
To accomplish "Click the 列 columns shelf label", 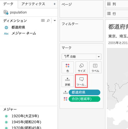I will 114,4.
